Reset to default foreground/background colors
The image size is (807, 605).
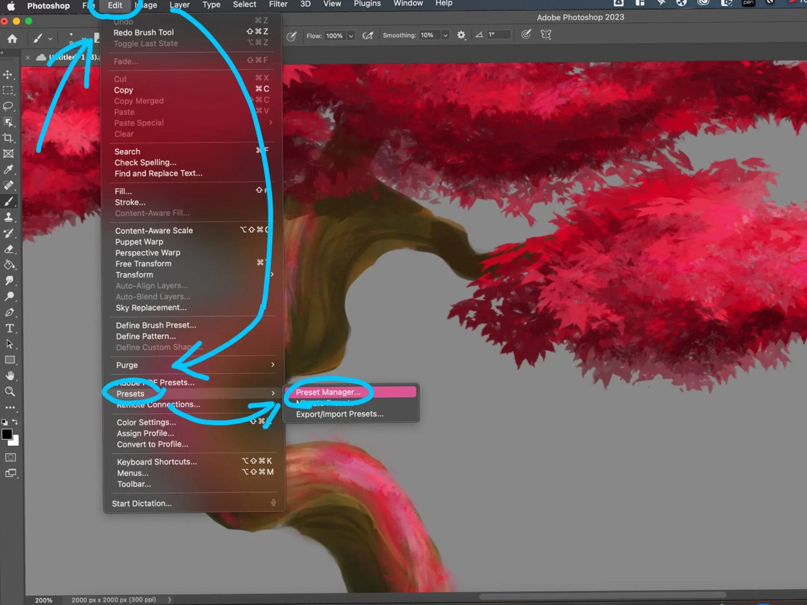[x=4, y=422]
